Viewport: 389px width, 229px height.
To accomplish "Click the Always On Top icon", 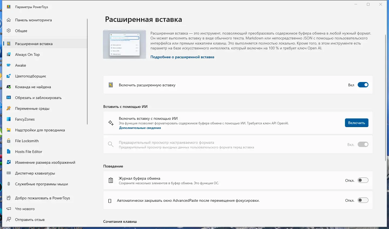I will (x=9, y=54).
